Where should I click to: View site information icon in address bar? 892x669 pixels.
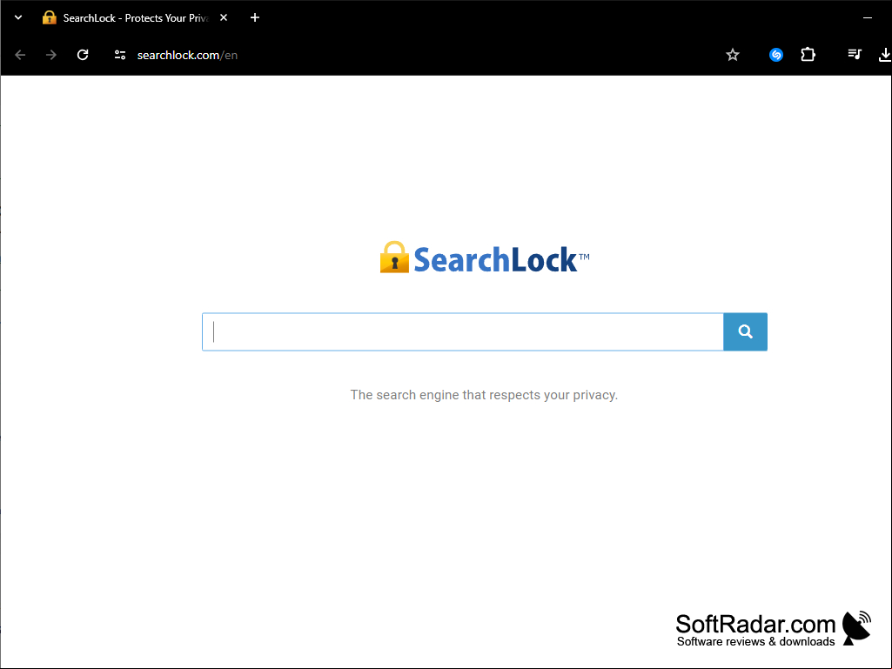pyautogui.click(x=120, y=55)
